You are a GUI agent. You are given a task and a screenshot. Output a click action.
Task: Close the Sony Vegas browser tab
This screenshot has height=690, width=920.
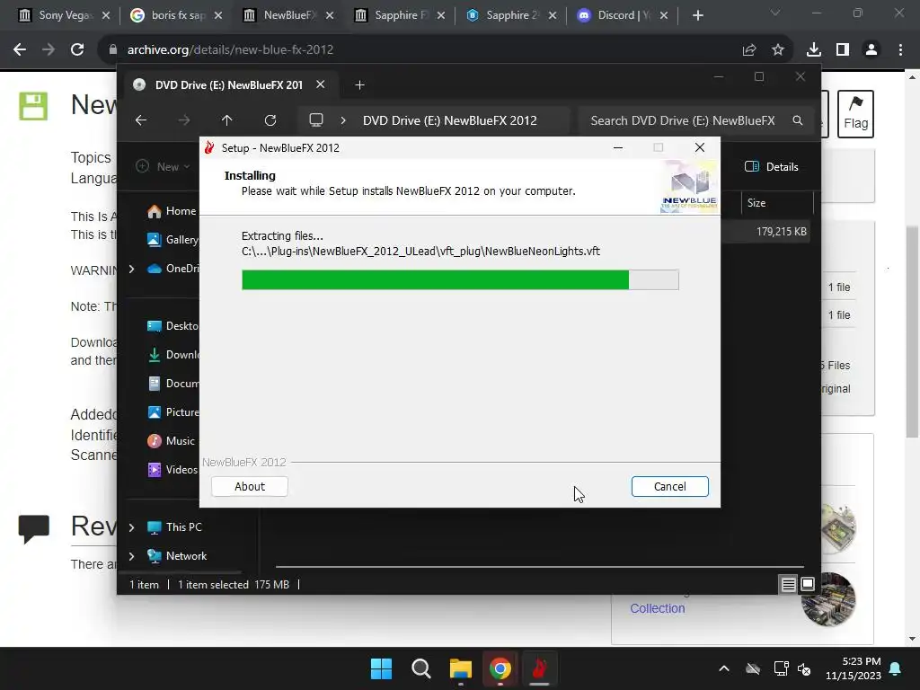[x=106, y=16]
